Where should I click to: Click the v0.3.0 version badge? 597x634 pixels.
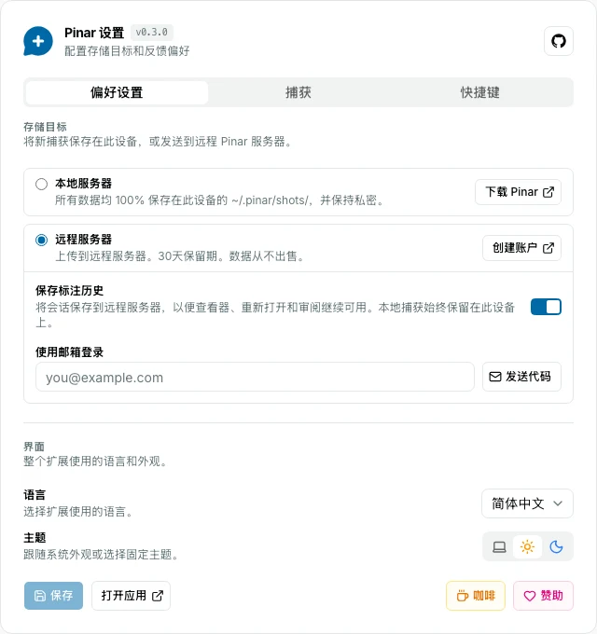coord(152,32)
